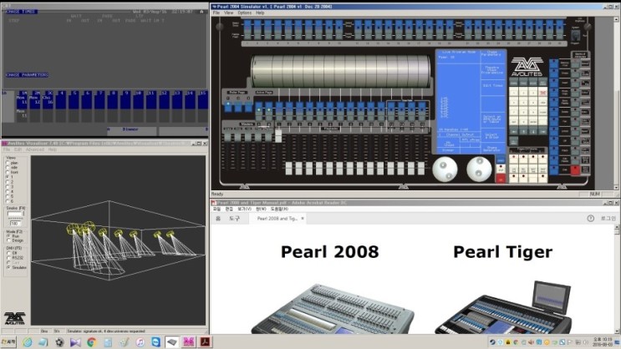Open Help menu in Pearl Simulator
This screenshot has height=349, width=621.
(x=260, y=13)
